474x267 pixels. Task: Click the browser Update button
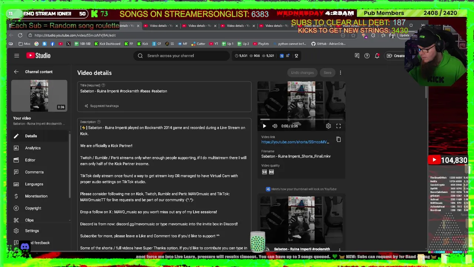coord(404,35)
